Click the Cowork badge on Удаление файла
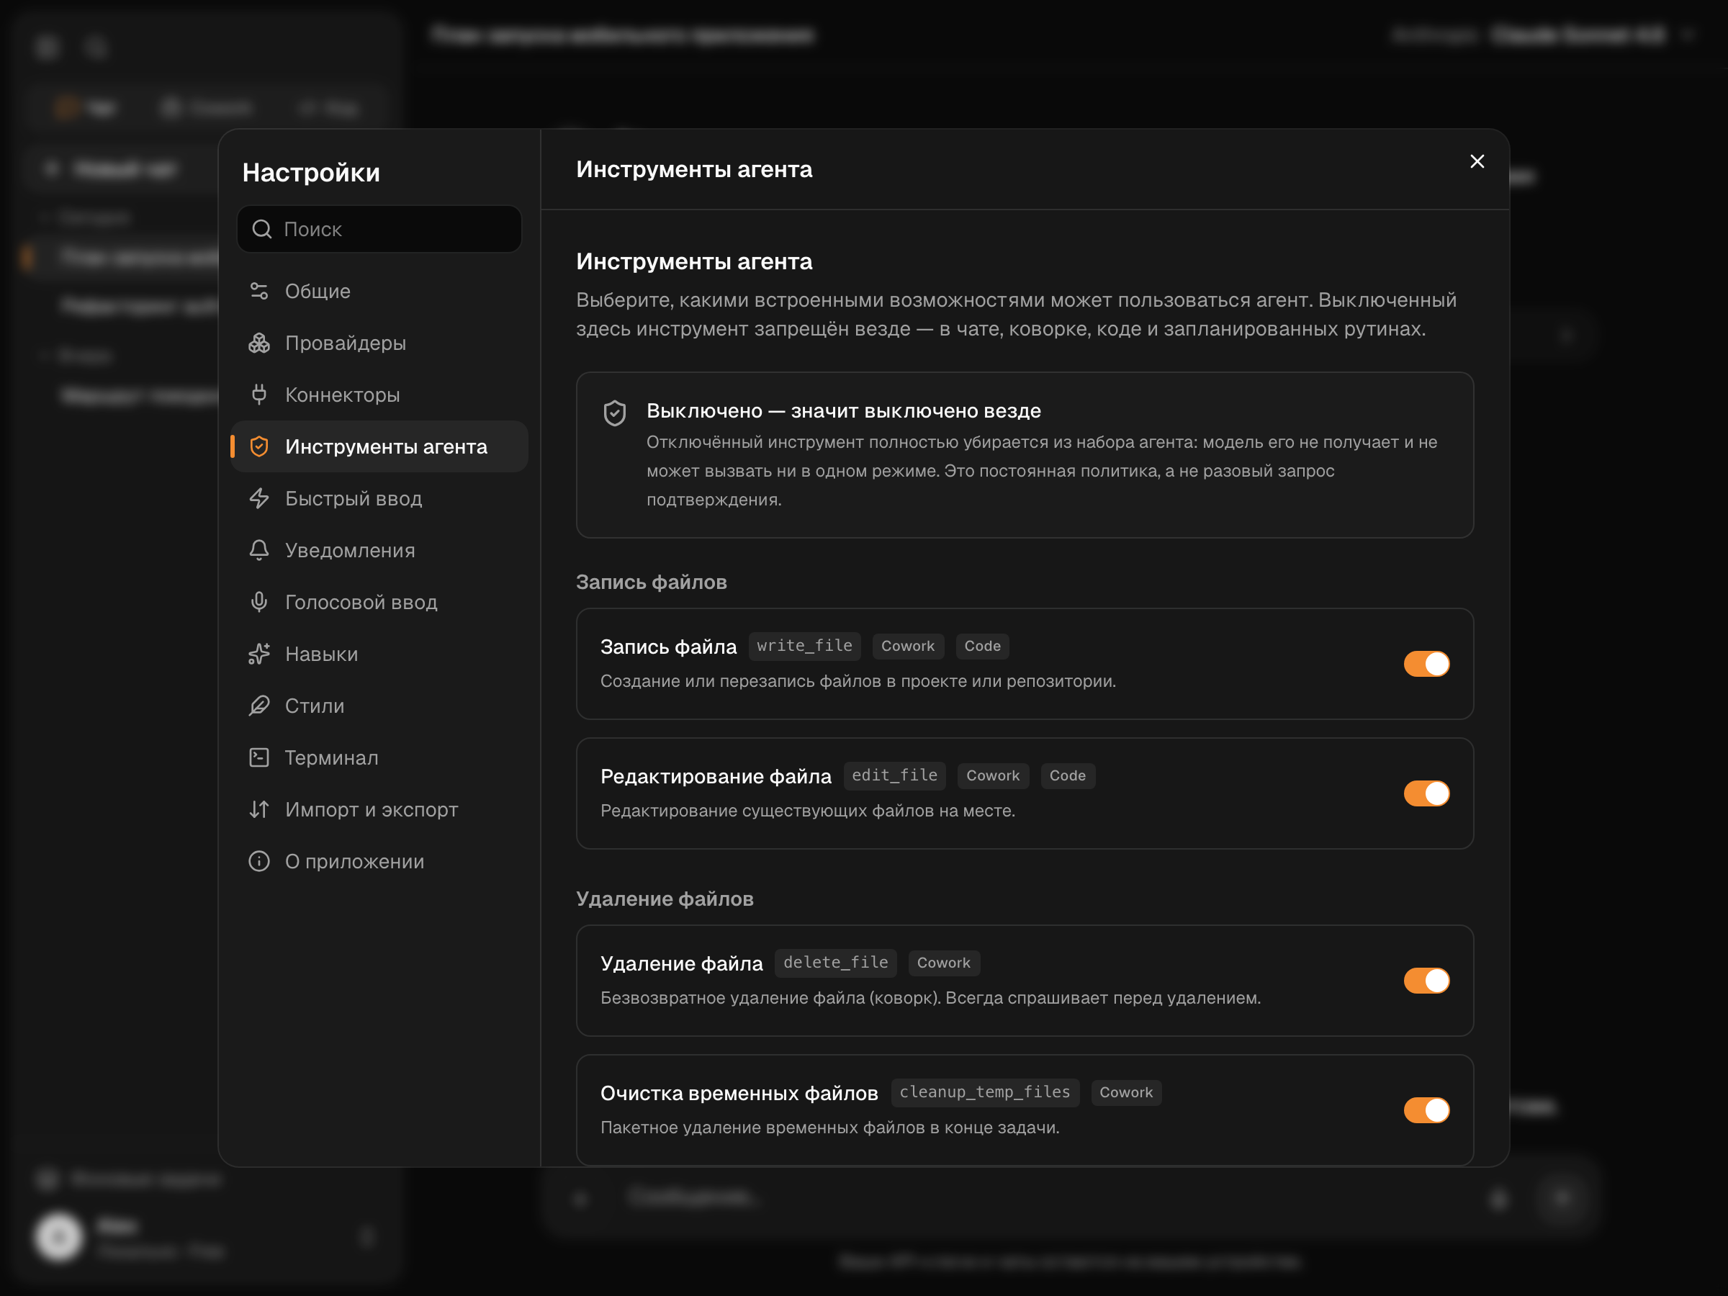The width and height of the screenshot is (1728, 1296). [944, 963]
